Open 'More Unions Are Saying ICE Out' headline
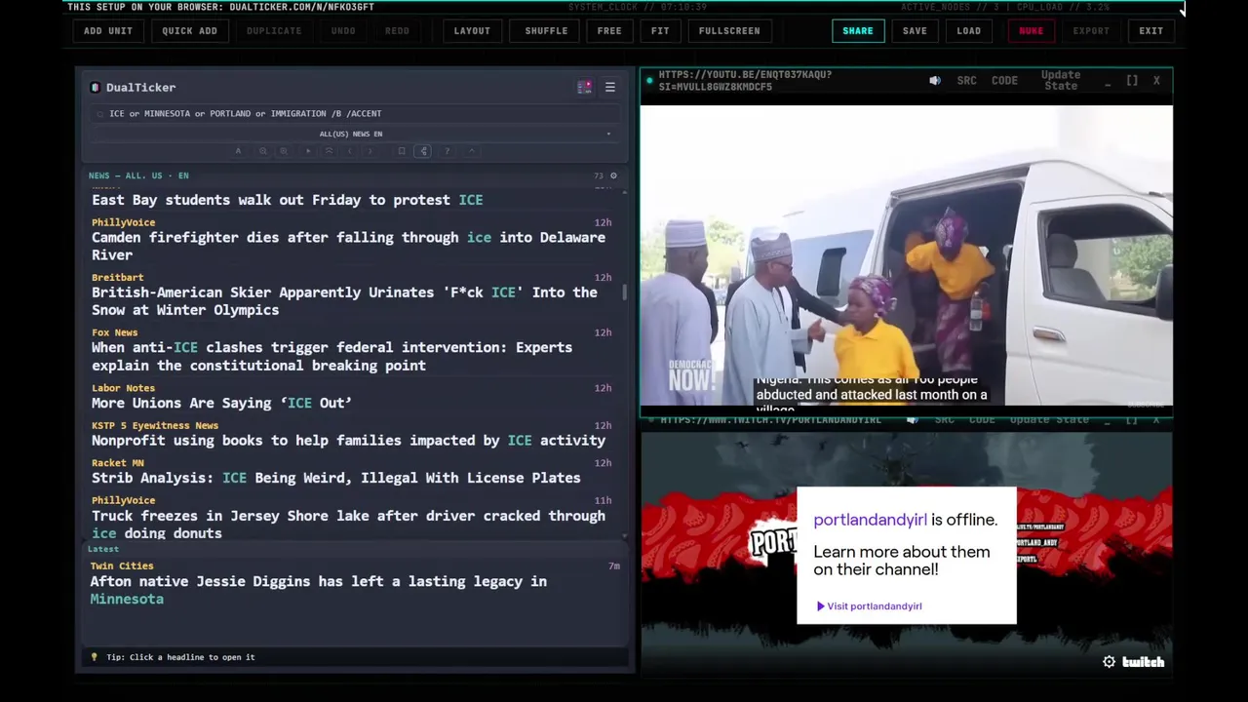Viewport: 1248px width, 702px height. coord(221,403)
